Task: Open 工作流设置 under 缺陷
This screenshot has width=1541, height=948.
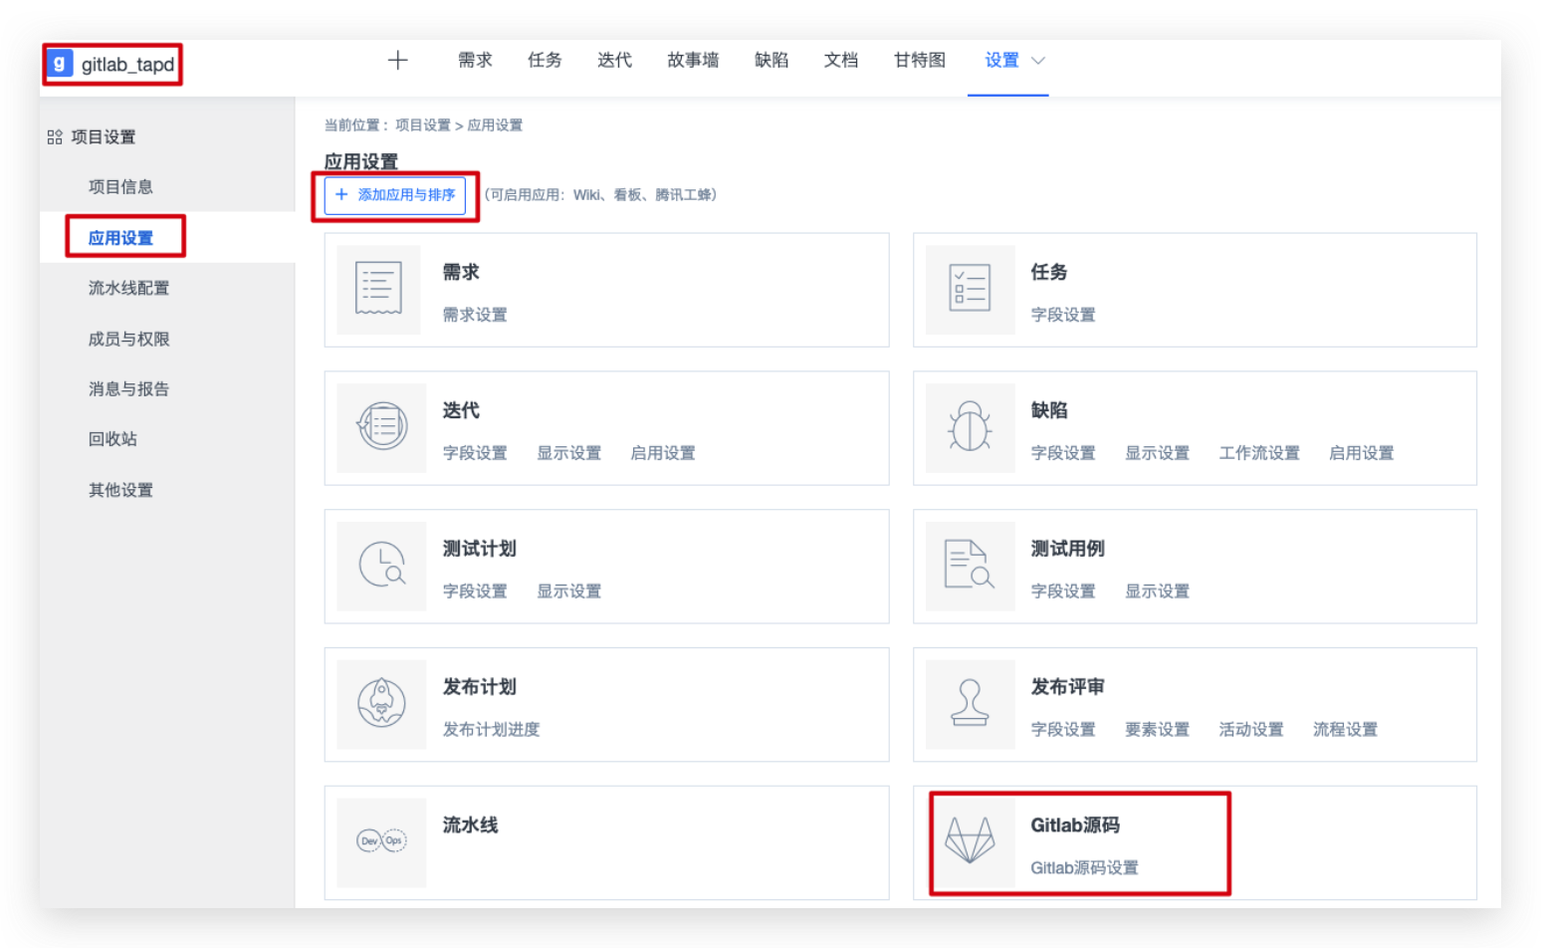Action: 1259,453
